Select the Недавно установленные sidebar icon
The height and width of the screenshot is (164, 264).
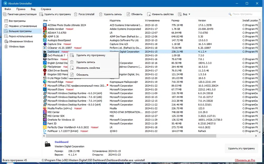click(6, 26)
